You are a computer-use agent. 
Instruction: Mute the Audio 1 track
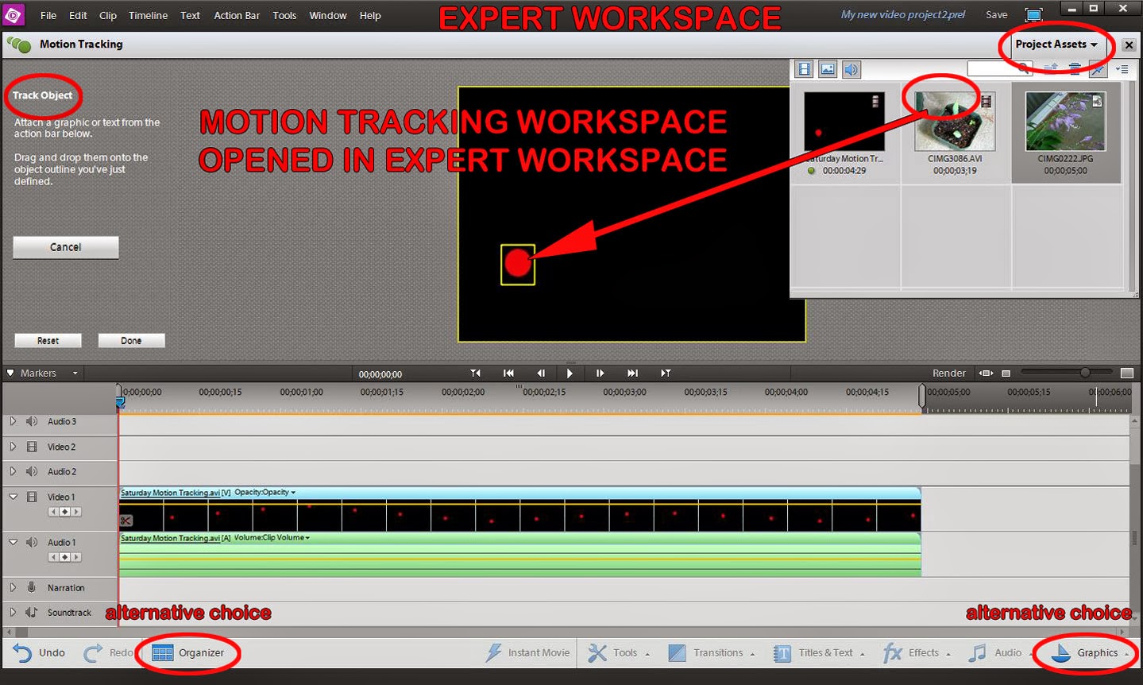tap(32, 542)
